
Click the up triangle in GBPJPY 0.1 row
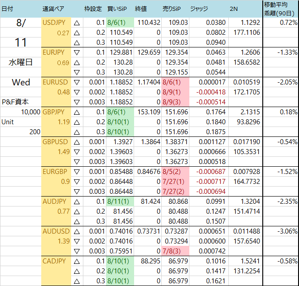77,113
